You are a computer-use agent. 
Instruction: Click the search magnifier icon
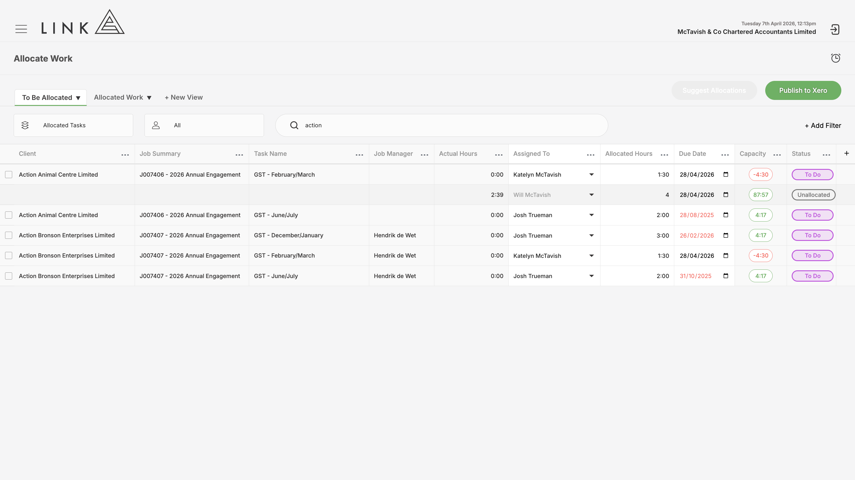point(294,125)
